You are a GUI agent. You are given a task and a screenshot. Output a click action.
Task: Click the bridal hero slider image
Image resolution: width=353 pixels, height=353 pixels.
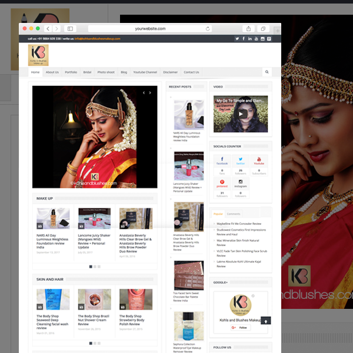(95, 137)
